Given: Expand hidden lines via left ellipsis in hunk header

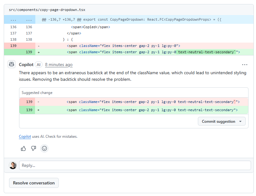Looking at the screenshot, I should [x=13, y=19].
